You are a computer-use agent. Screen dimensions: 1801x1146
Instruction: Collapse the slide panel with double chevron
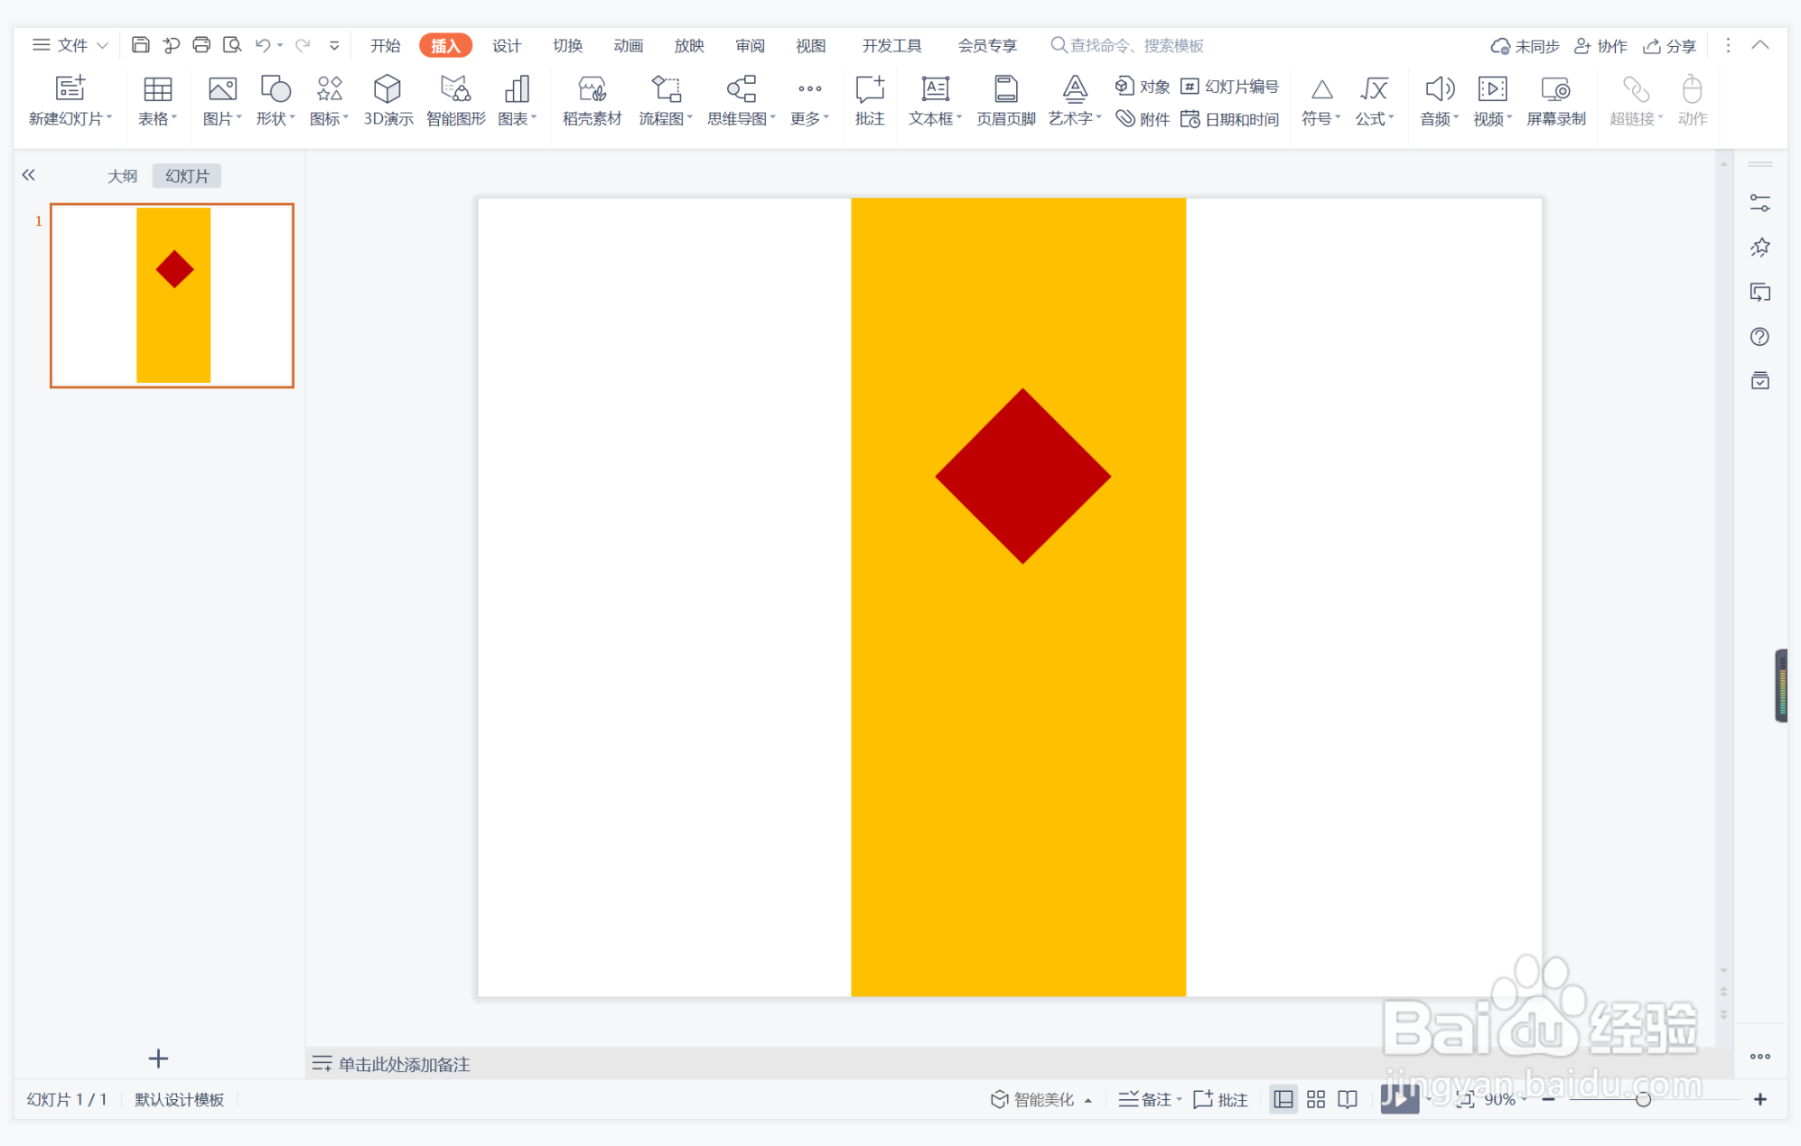29,175
